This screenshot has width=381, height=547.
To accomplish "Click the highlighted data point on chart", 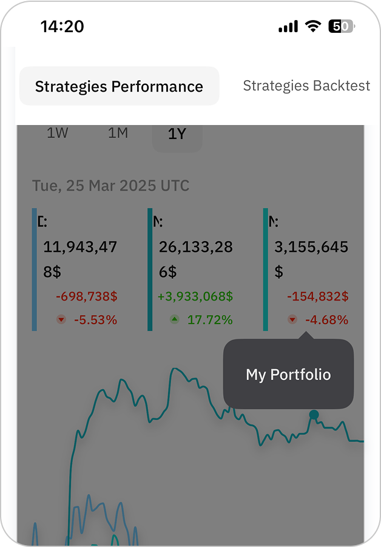I will pyautogui.click(x=314, y=415).
